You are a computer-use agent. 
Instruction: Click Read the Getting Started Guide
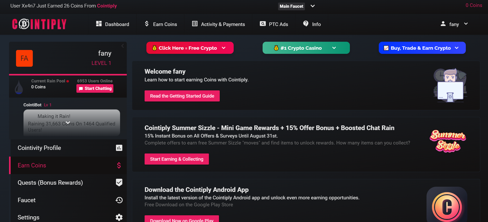coord(182,96)
